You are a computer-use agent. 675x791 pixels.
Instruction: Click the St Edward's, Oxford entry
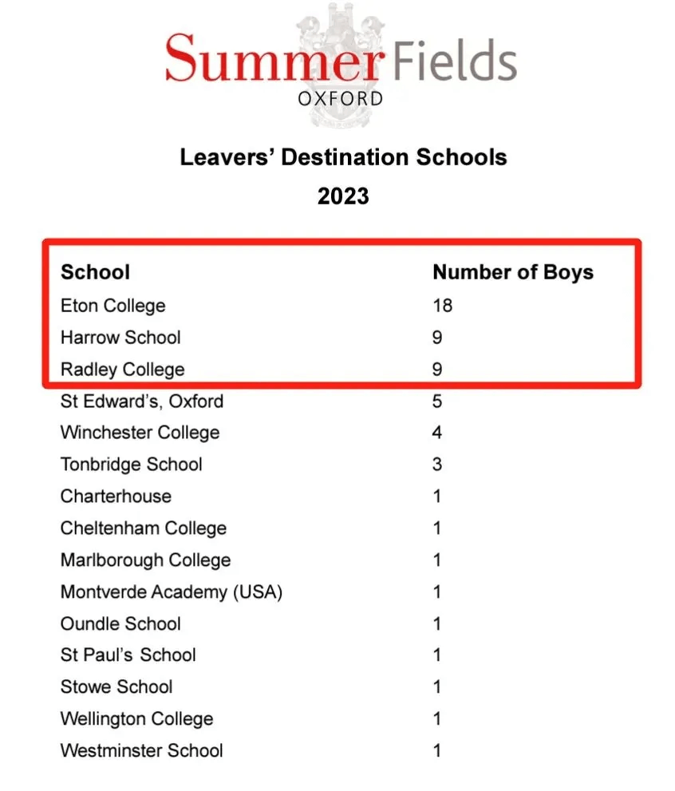(142, 401)
